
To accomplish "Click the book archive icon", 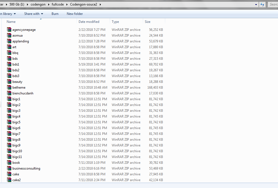I will (9, 162).
